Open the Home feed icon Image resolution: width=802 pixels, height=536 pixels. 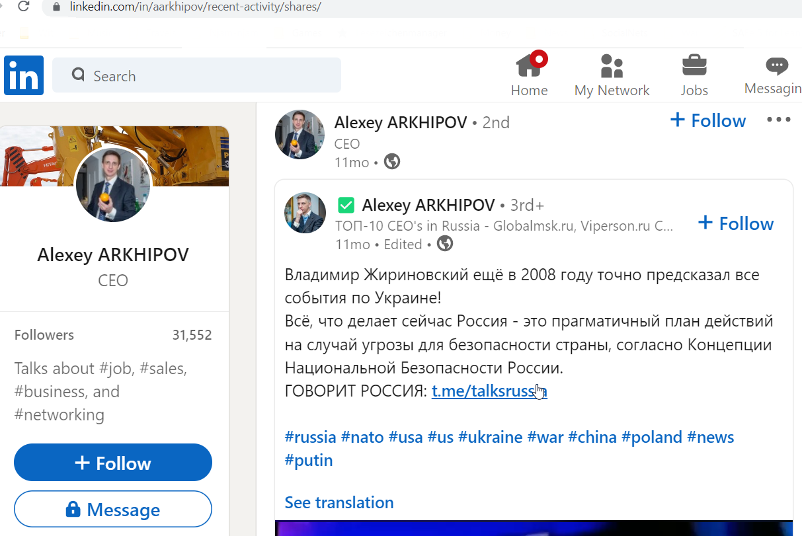tap(529, 65)
